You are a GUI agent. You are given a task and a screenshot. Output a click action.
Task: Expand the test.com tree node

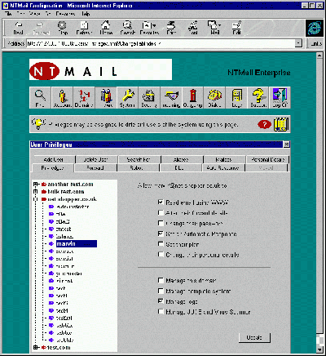[35, 348]
